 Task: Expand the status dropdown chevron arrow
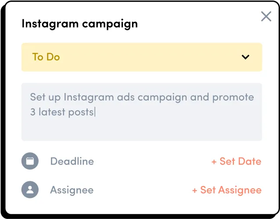(245, 57)
